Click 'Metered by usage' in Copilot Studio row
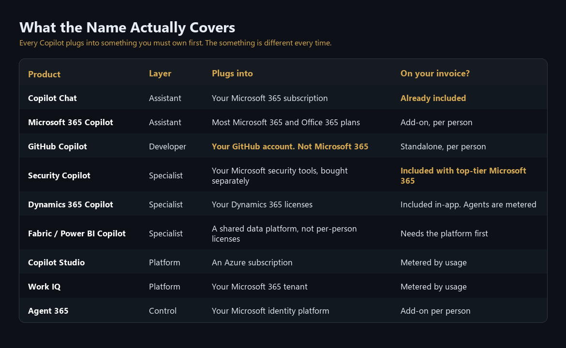 [433, 262]
